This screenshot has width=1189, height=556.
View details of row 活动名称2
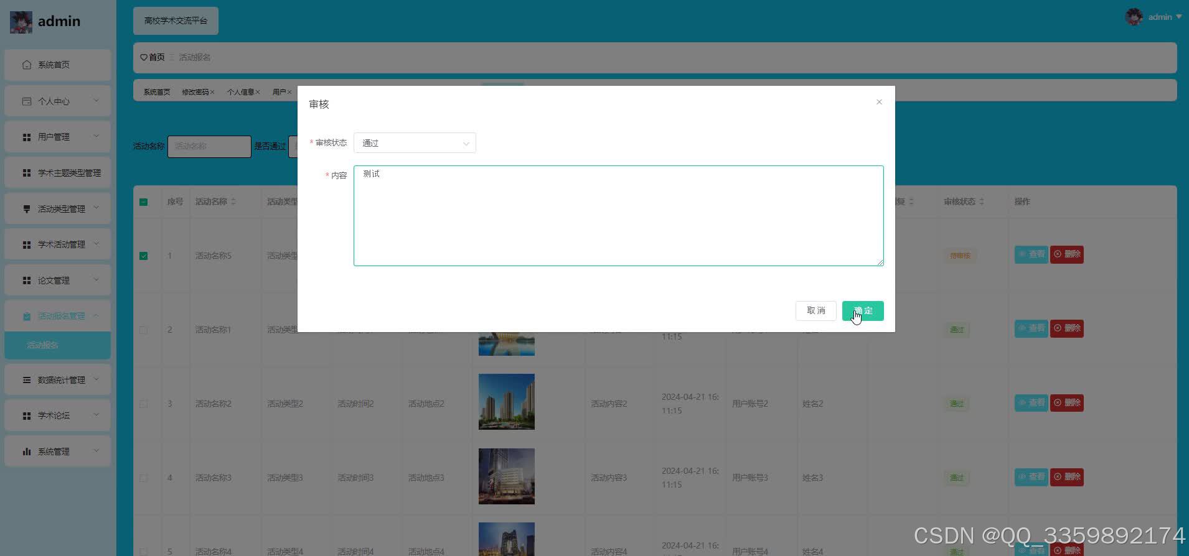click(1031, 403)
